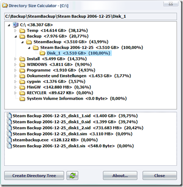Select 'Dokumente und Einstellungen <1.453 GB>' row
The height and width of the screenshot is (187, 183).
[x=79, y=76]
